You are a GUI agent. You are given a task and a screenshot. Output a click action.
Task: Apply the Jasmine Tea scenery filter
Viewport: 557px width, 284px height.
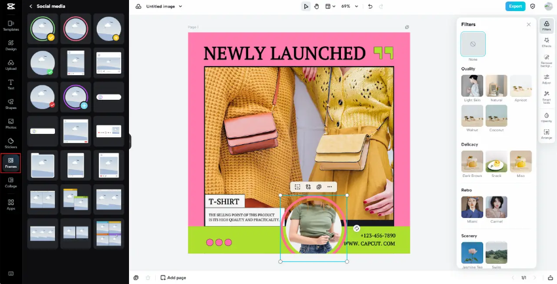click(472, 253)
